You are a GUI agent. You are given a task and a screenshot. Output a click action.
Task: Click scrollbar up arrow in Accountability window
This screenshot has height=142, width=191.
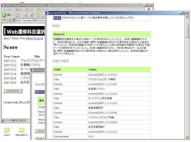tap(187, 17)
